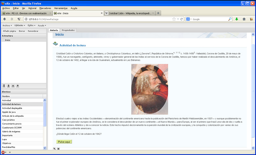Open Firefox Historial menu
The width and height of the screenshot is (256, 155).
pos(32,8)
